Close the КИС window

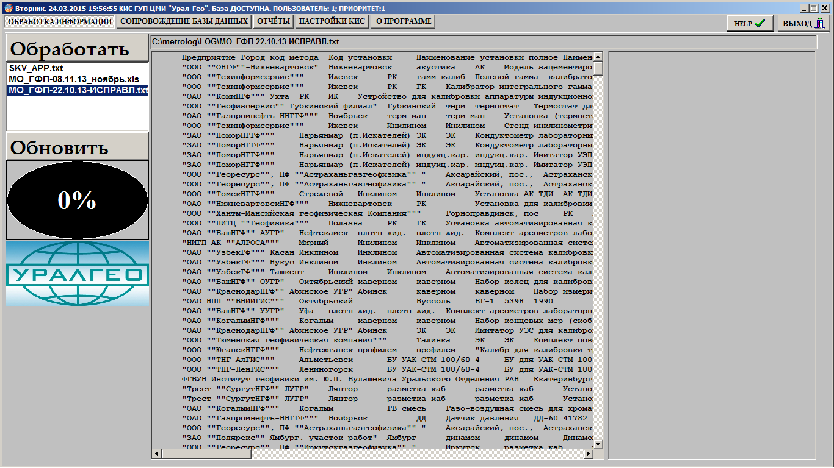click(825, 8)
